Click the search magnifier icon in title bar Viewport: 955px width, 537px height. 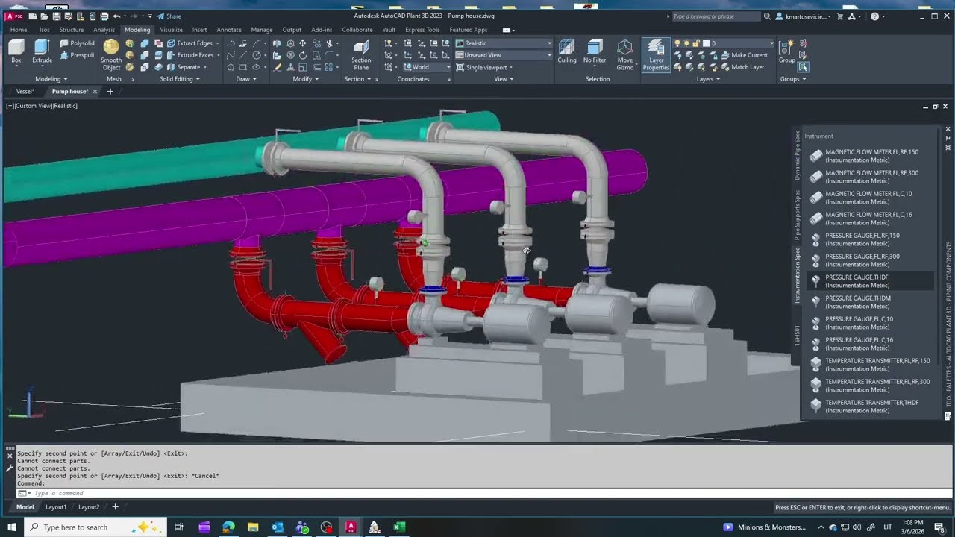[x=767, y=16]
